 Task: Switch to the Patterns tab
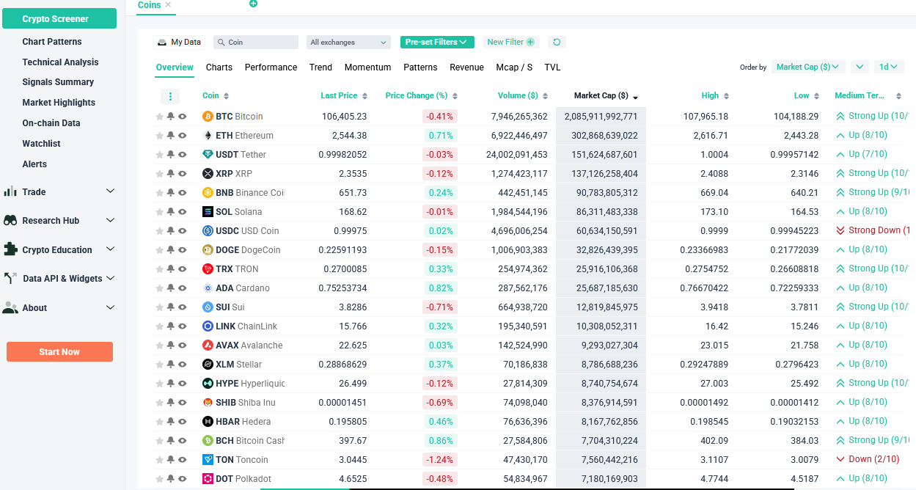click(x=420, y=67)
